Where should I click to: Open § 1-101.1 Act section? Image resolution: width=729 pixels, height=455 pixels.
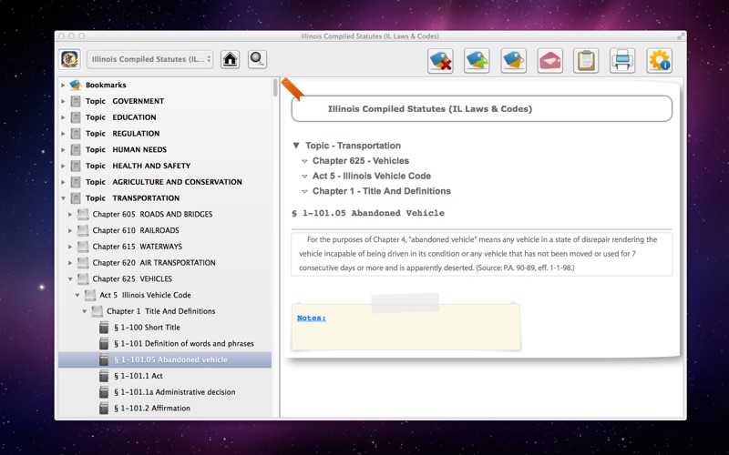[139, 376]
